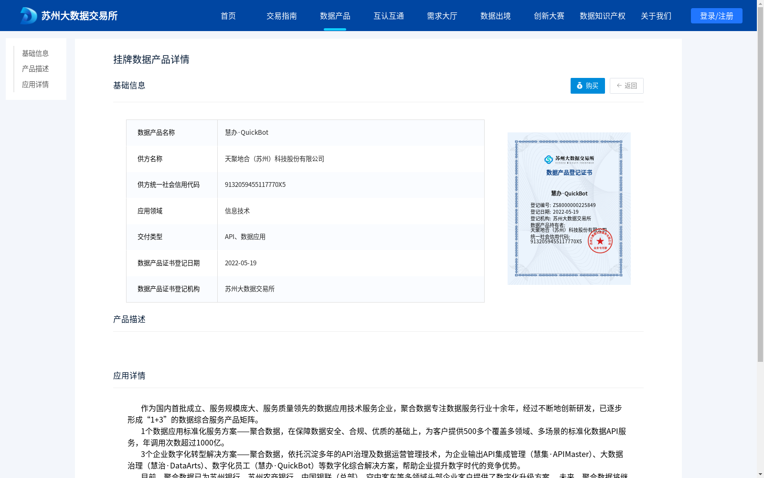Click the 挂牌数据产品详情 page heading
The height and width of the screenshot is (478, 764).
[x=151, y=59]
